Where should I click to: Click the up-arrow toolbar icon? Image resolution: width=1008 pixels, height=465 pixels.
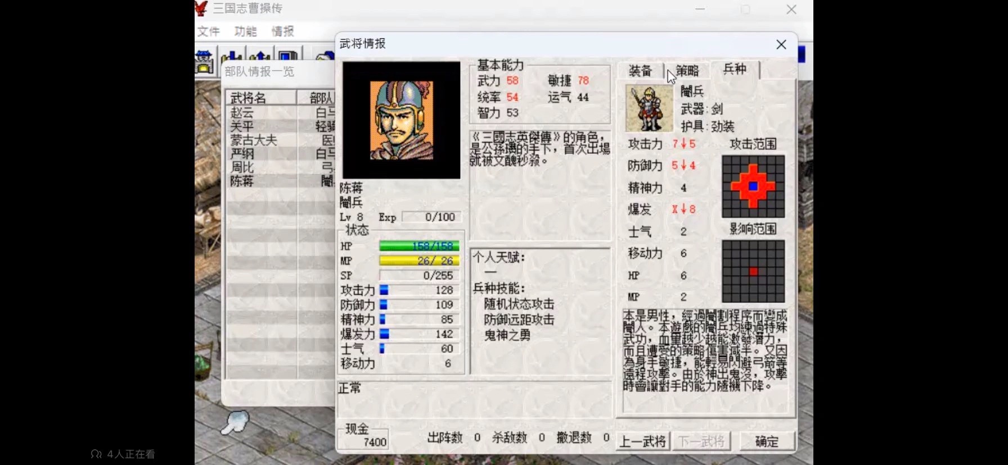(x=260, y=57)
